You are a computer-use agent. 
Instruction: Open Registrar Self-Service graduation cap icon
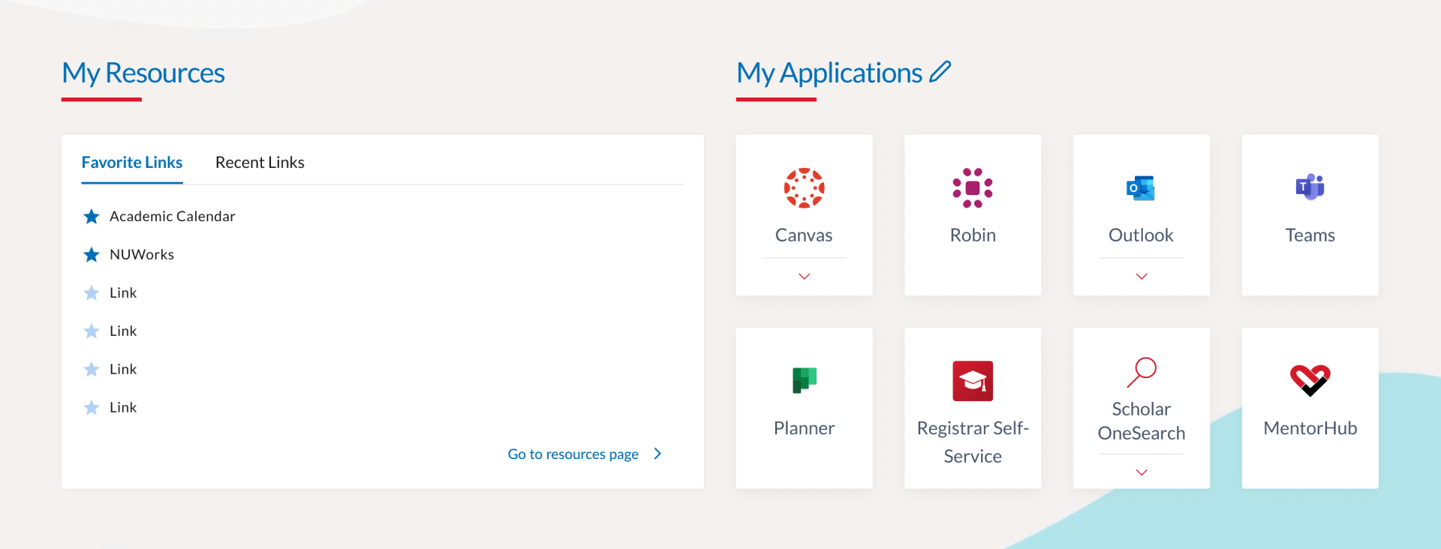pyautogui.click(x=972, y=381)
